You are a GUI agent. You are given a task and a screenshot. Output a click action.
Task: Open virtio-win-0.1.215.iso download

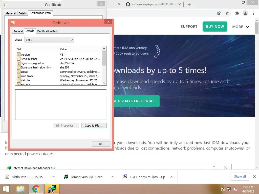coord(27,177)
